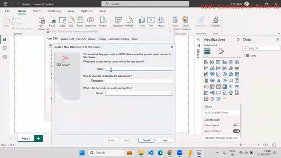281x158 pixels.
Task: Toggle the Keep all filters switch
Action: pyautogui.click(x=236, y=131)
